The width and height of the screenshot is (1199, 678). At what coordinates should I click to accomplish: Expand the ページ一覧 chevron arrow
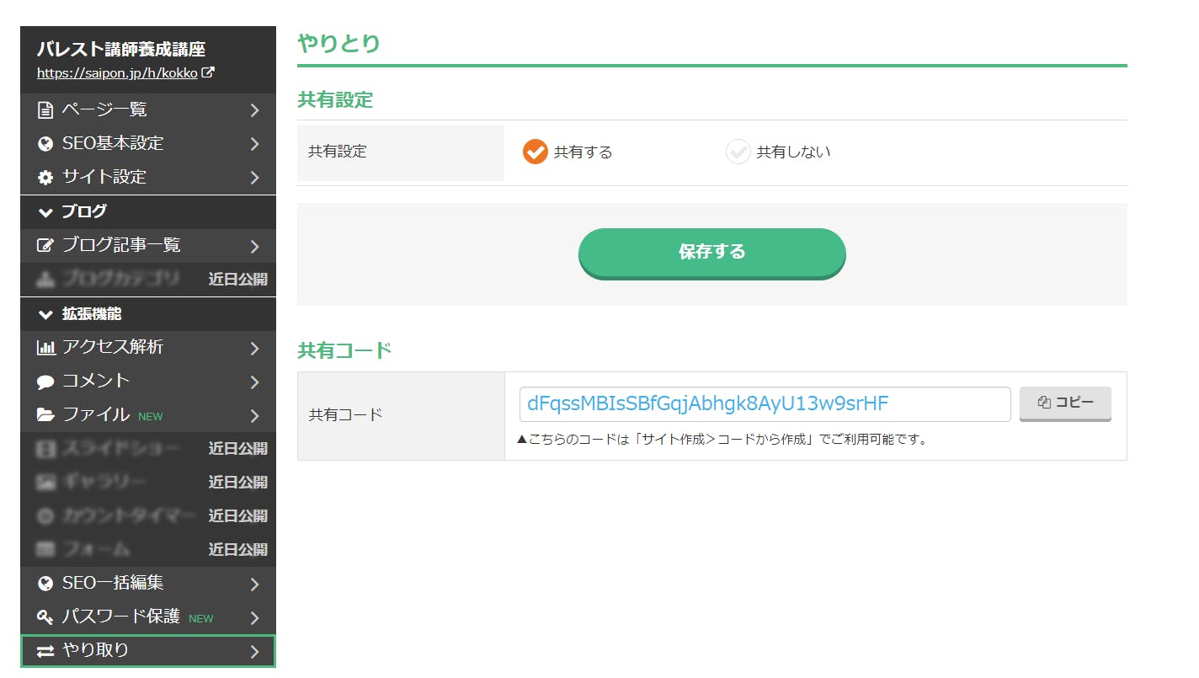(254, 110)
